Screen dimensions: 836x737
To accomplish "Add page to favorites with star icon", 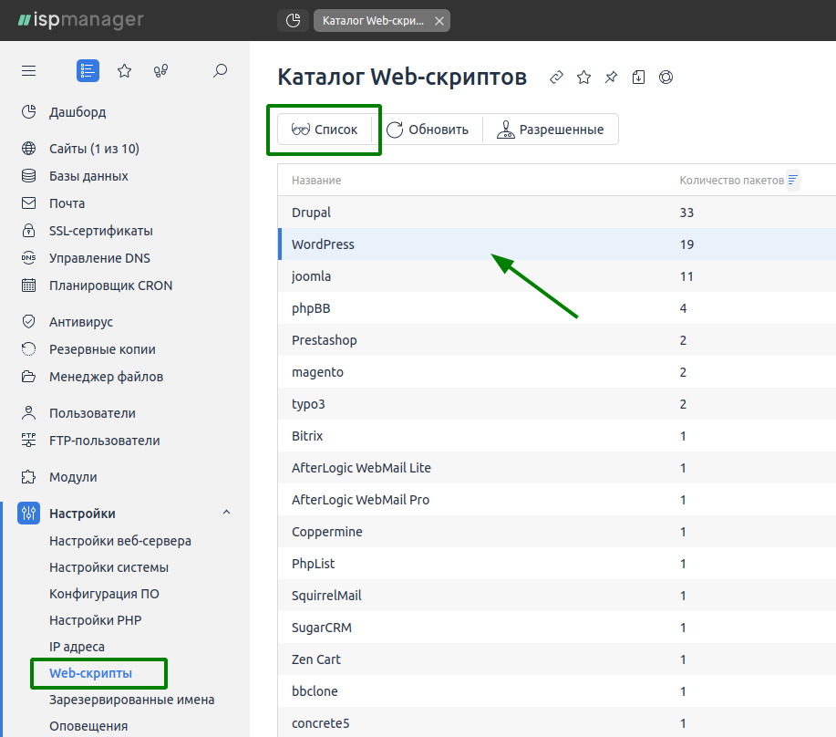I will click(583, 78).
